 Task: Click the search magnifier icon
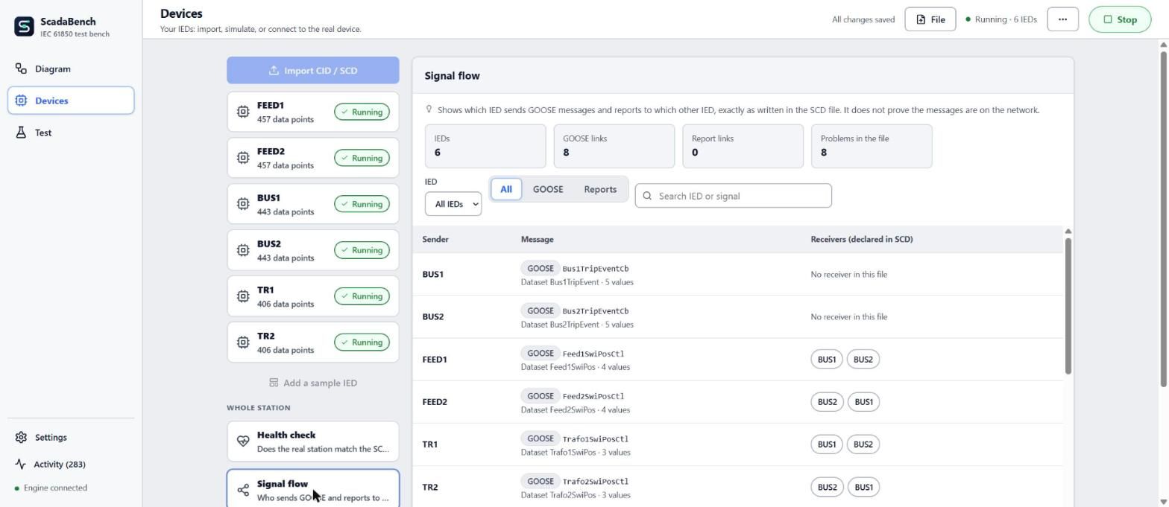coord(647,196)
